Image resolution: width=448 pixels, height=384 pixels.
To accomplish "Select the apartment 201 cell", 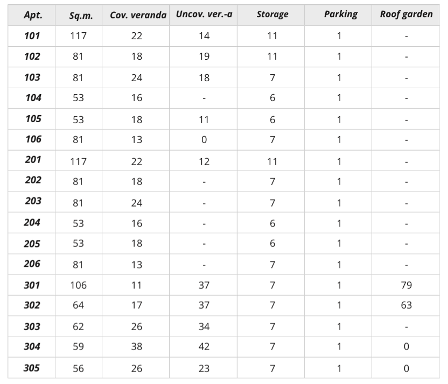I will [x=32, y=160].
